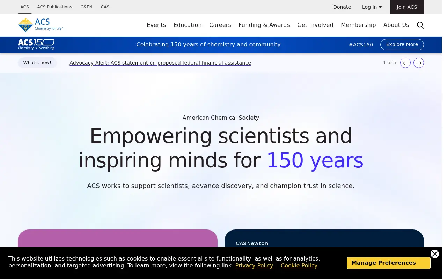The height and width of the screenshot is (279, 447).
Task: Click the '1 of 5' counter
Action: click(x=389, y=63)
